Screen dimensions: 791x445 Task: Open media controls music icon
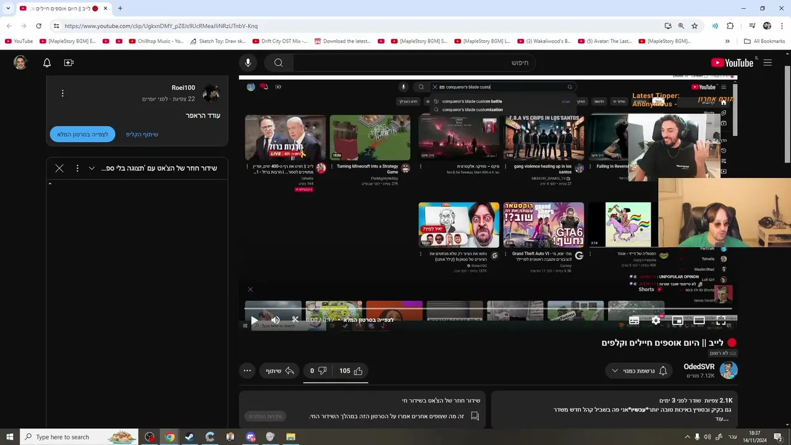click(752, 26)
